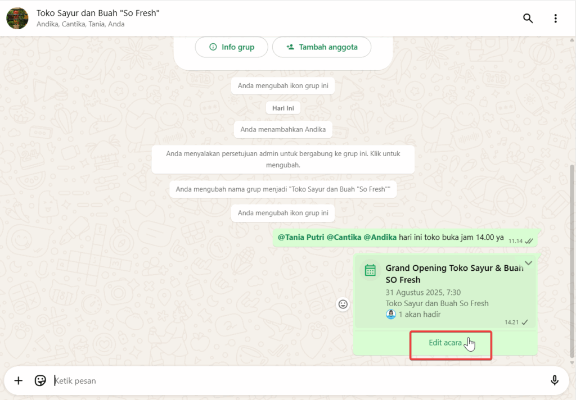Viewport: 576px width, 400px height.
Task: Click the Ketik pesan input field
Action: [281, 380]
